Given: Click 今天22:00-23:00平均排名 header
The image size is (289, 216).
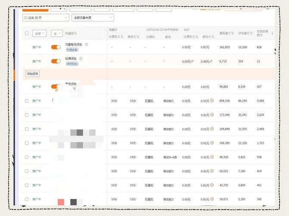Looking at the screenshot, I should pos(162,29).
